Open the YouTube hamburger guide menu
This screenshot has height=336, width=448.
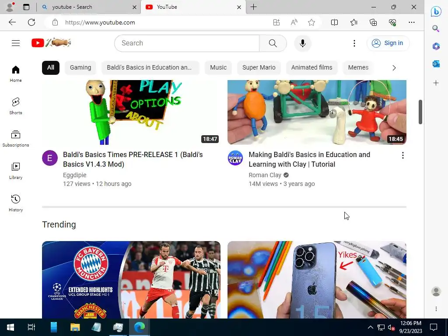(16, 43)
